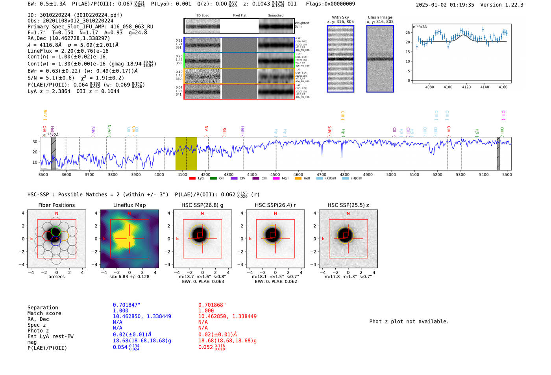Click the red separation value 0.701868"
This screenshot has width=551, height=375.
click(x=212, y=305)
